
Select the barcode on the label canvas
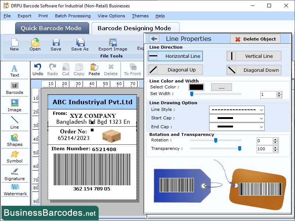coord(92,169)
